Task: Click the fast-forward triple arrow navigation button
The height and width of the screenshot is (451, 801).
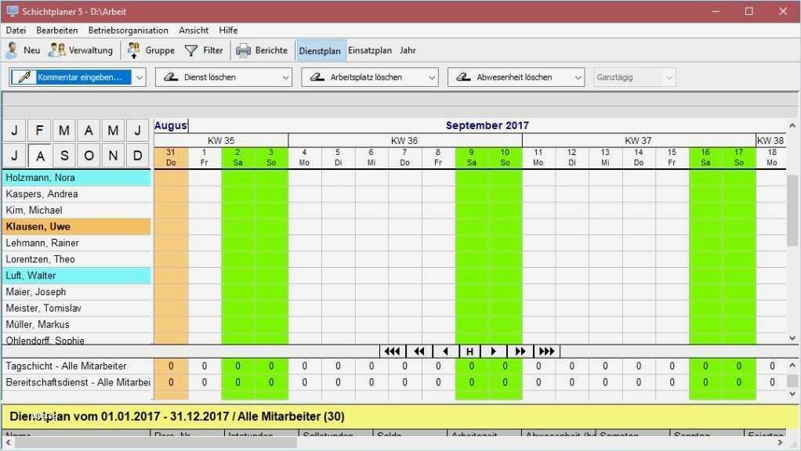Action: 546,351
